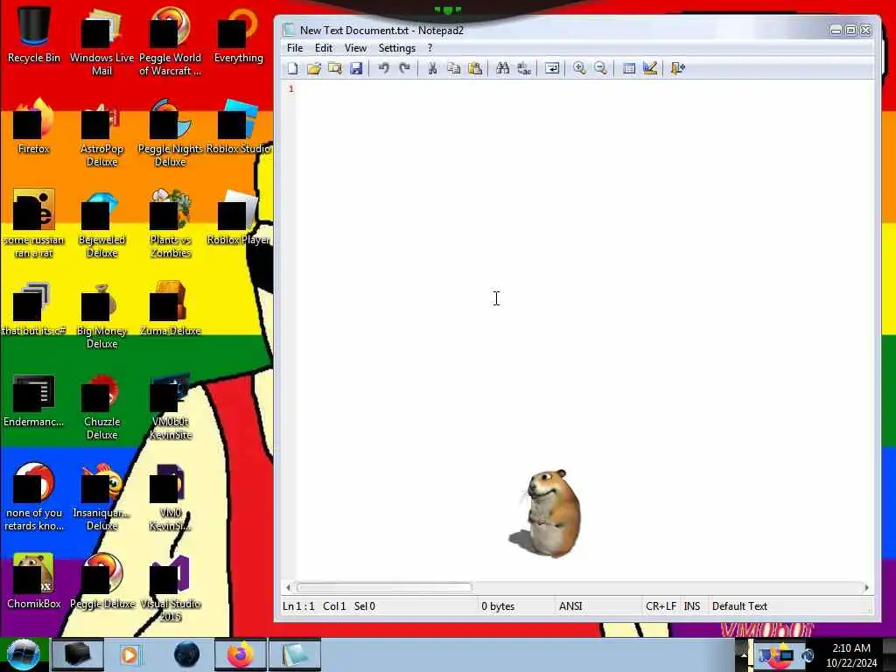This screenshot has height=672, width=896.
Task: Click the Copy toolbar icon
Action: tap(454, 68)
